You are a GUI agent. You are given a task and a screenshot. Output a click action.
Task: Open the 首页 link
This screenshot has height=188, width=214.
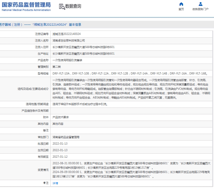pos(181,9)
